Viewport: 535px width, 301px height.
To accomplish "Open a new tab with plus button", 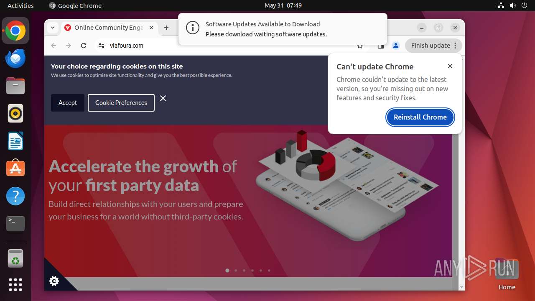I will click(x=166, y=28).
